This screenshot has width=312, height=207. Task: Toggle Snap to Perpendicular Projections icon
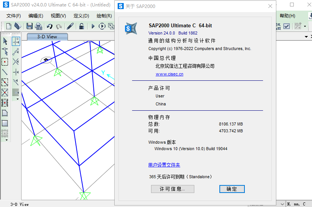coord(16,72)
